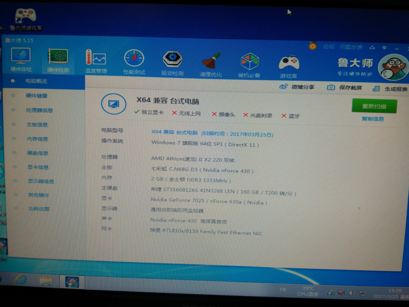The image size is (409, 307).
Task: Open 清理优化 cleanup optimization
Action: point(211,64)
